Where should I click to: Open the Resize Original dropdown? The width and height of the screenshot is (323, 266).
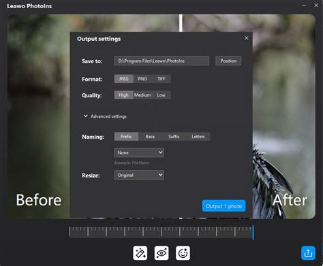139,175
